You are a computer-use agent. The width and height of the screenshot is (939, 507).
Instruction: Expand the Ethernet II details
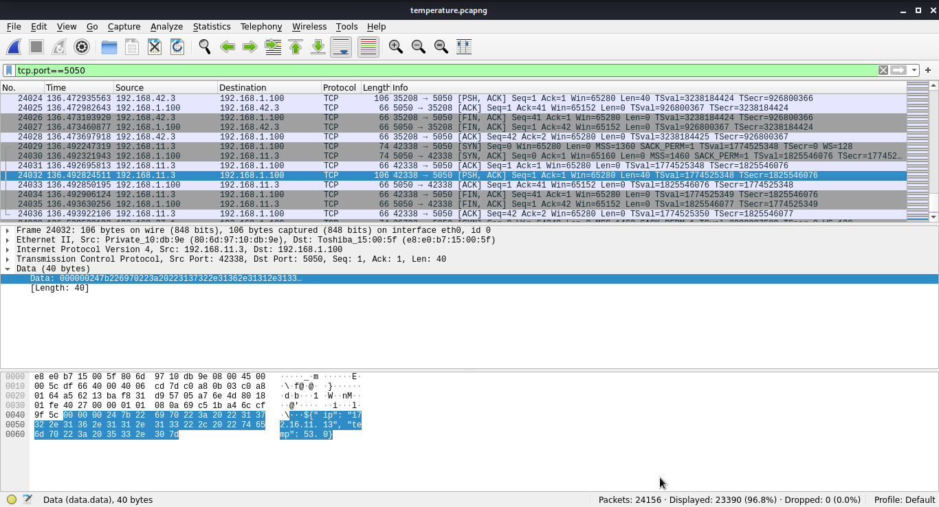tap(8, 240)
